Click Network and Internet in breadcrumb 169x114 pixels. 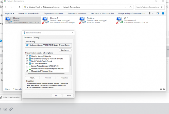(x=51, y=7)
